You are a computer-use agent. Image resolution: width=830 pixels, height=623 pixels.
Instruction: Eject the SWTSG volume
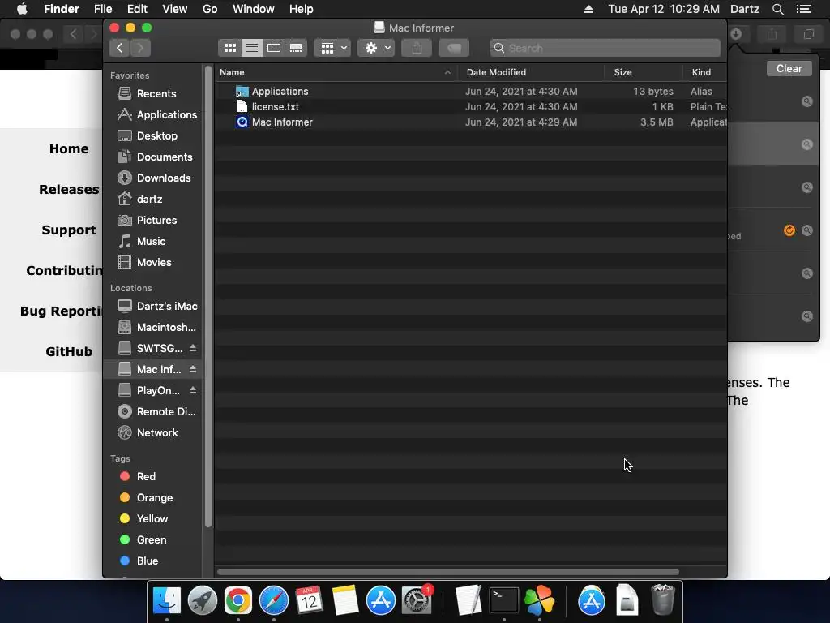[193, 348]
